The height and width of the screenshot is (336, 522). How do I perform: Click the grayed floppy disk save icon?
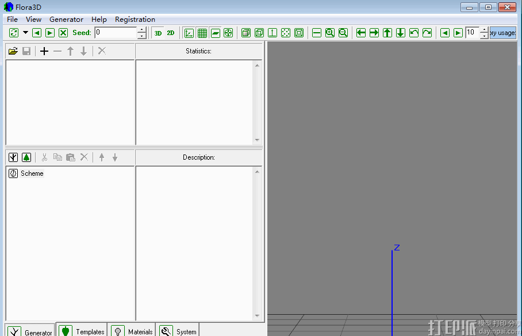click(26, 51)
